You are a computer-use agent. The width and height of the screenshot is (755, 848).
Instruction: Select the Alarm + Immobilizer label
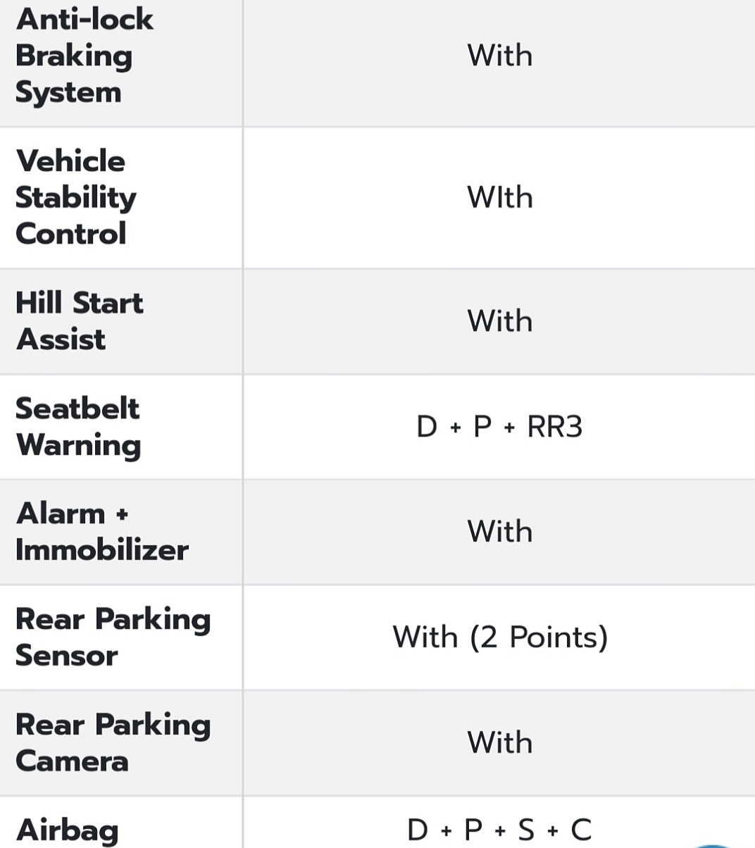click(x=102, y=532)
